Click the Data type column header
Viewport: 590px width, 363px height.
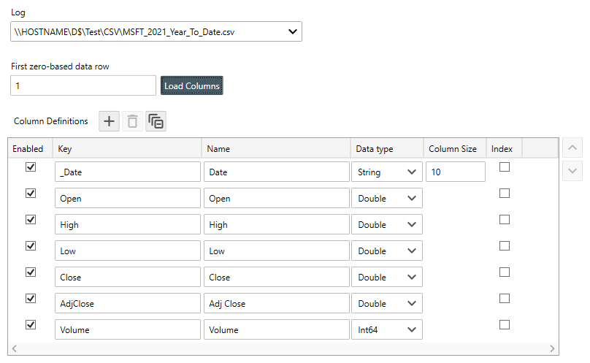click(x=387, y=149)
